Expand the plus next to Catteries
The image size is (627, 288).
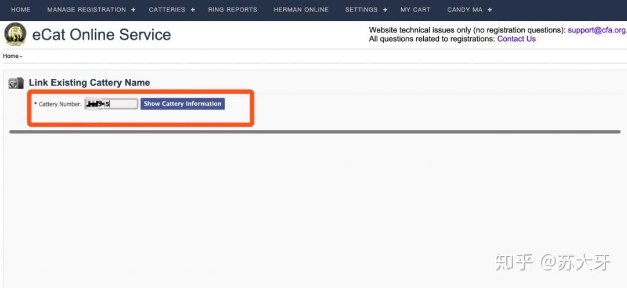pos(193,10)
